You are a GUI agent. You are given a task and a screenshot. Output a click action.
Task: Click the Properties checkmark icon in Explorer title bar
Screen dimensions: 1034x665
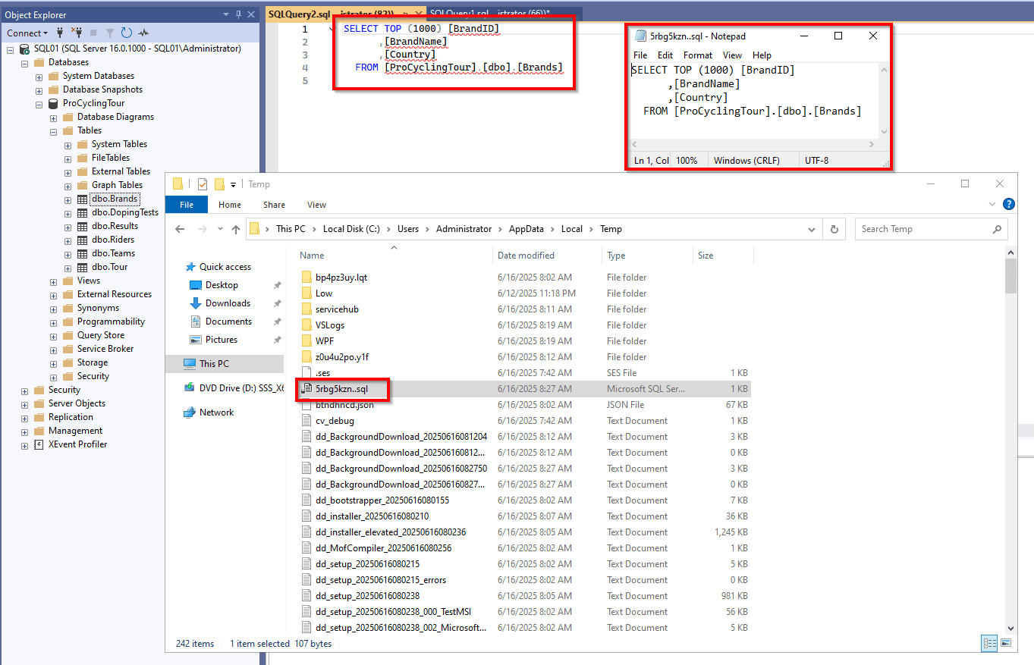(203, 184)
